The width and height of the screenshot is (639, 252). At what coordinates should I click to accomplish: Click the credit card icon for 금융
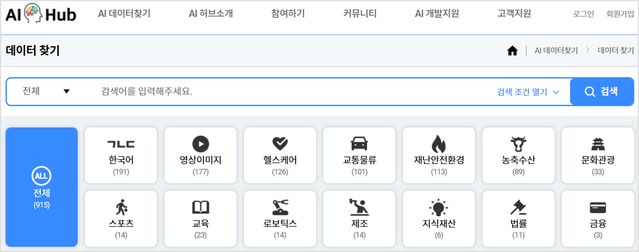coord(598,208)
